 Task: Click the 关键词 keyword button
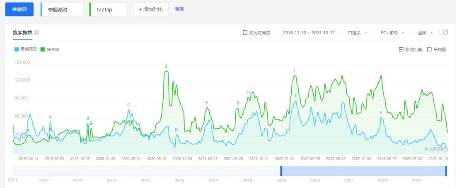[x=19, y=9]
